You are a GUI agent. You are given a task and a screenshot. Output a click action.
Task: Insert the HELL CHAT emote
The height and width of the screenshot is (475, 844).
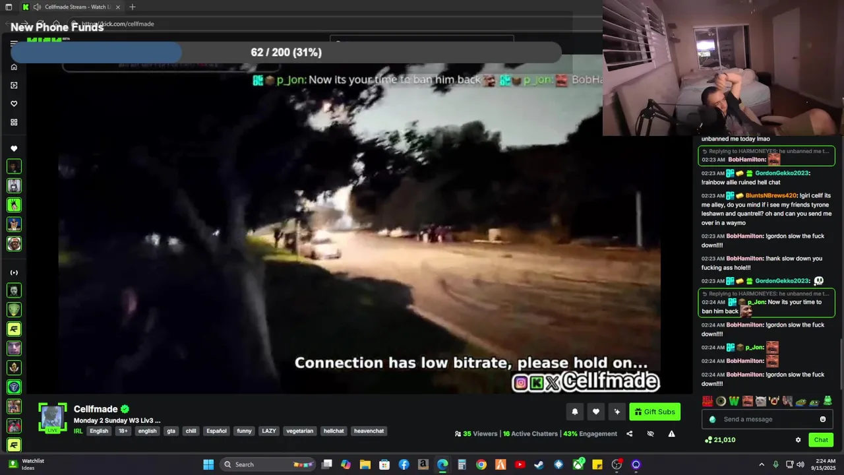coord(708,401)
